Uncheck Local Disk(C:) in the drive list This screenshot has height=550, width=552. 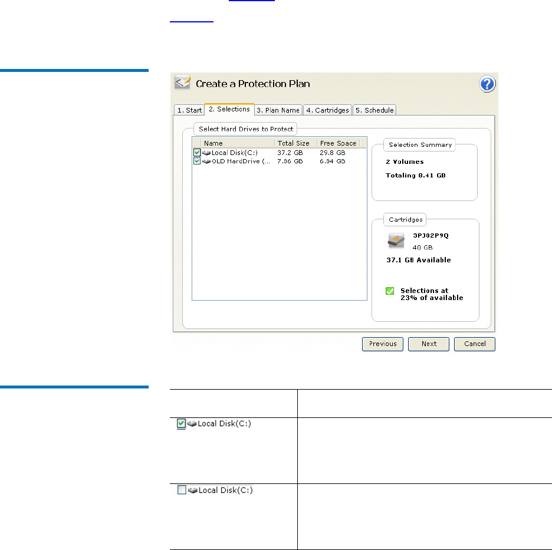pyautogui.click(x=197, y=153)
